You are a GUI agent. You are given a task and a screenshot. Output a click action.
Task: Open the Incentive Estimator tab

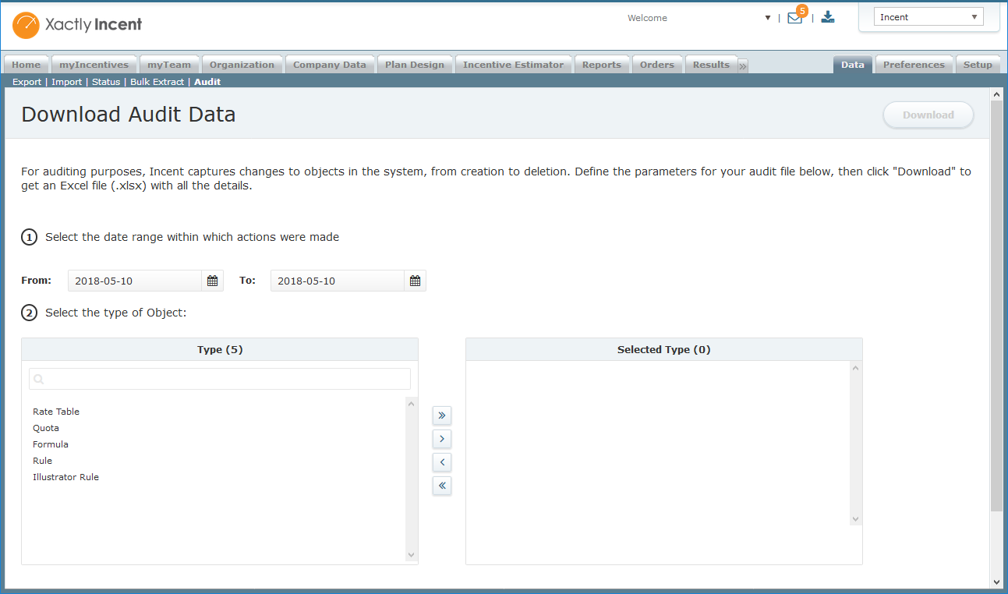click(x=513, y=65)
